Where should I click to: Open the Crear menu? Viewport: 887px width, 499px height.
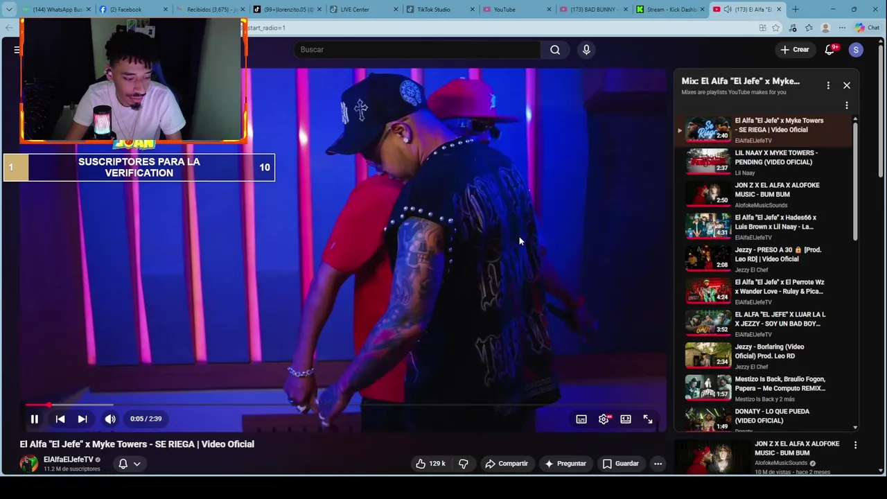click(794, 49)
